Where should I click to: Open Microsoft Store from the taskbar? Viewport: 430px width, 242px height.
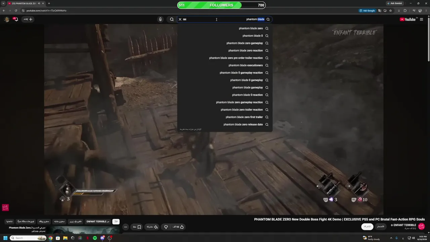58,238
